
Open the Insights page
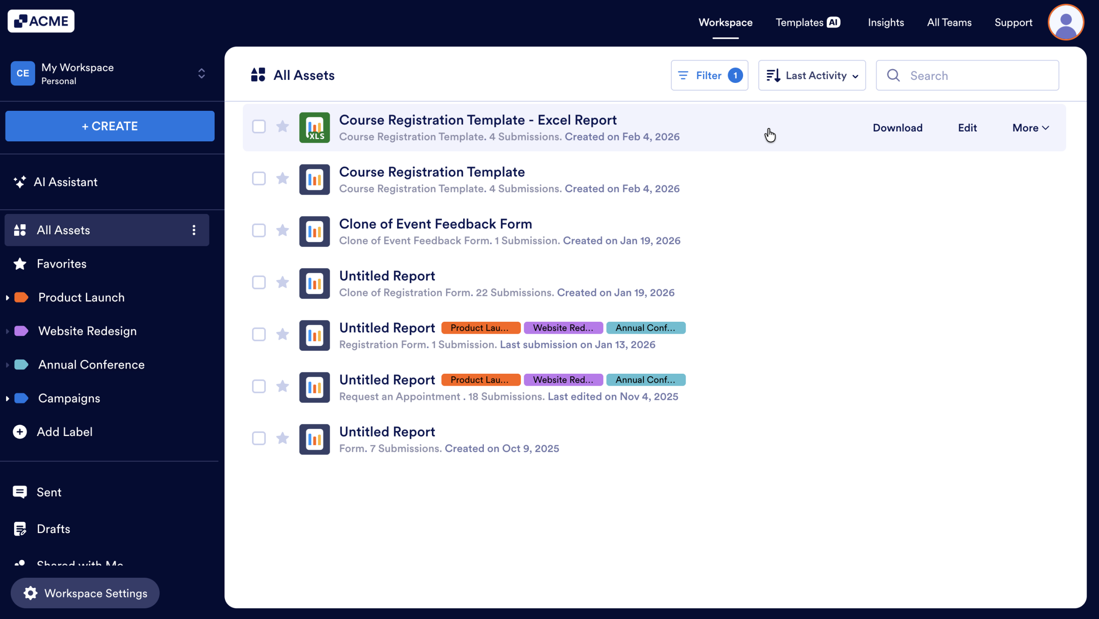pos(886,22)
